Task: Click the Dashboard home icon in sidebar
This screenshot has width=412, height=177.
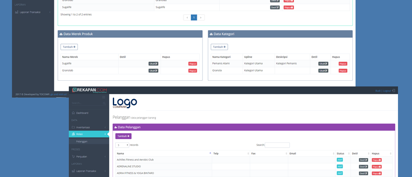Action: point(73,113)
